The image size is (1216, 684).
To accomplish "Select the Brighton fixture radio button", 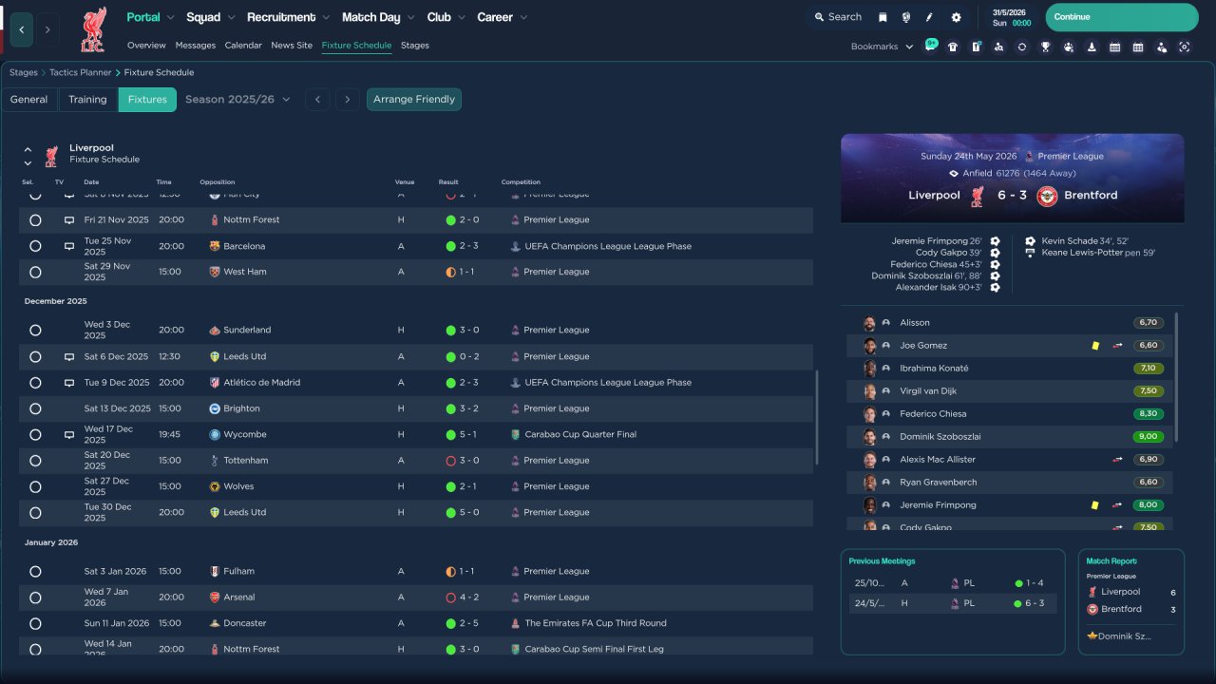I will [35, 408].
